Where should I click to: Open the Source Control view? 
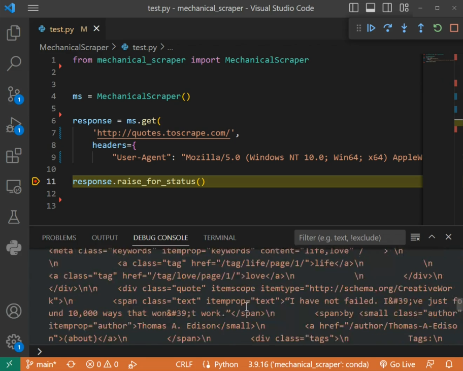[14, 94]
